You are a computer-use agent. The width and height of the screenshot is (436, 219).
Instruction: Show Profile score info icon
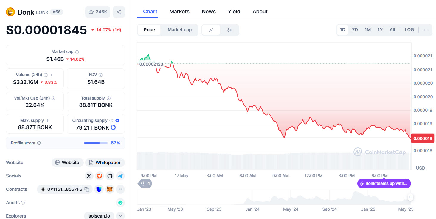pyautogui.click(x=39, y=143)
